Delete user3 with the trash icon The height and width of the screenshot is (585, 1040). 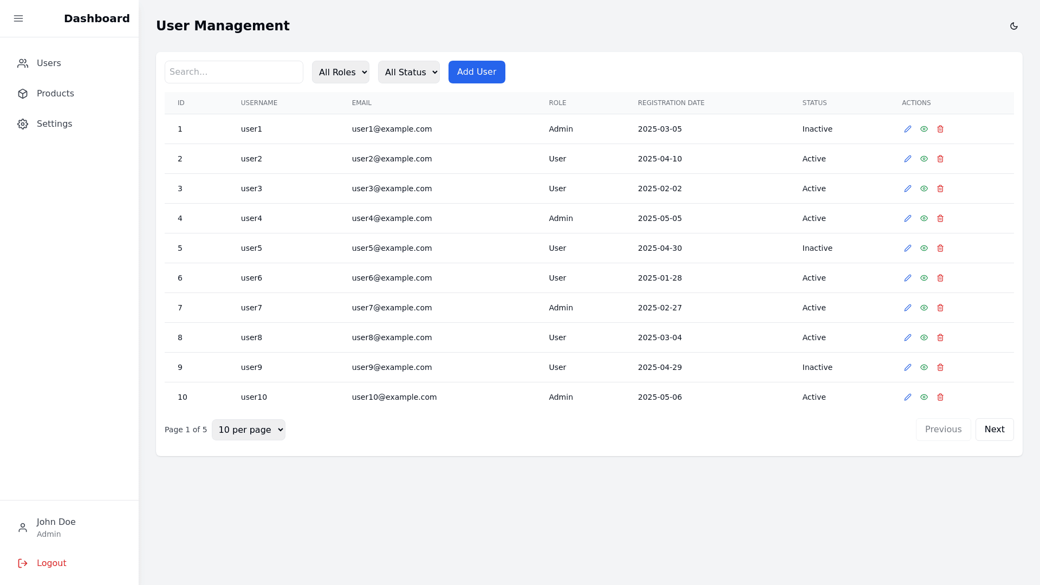pyautogui.click(x=940, y=188)
